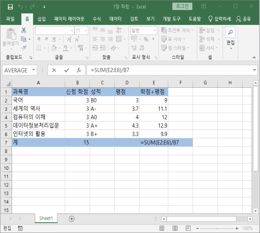This screenshot has height=233, width=260.
Task: Click the macro record icon in status bar
Action: pyautogui.click(x=20, y=228)
